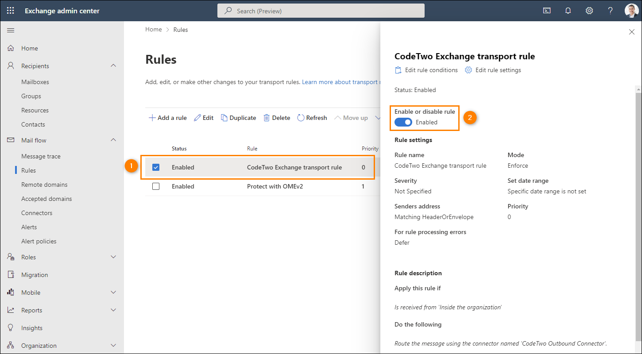Click the Roles icon in sidebar
The width and height of the screenshot is (642, 354).
tap(11, 257)
